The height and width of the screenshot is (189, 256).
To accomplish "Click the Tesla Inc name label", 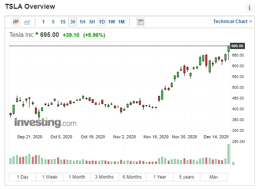I will (x=21, y=35).
